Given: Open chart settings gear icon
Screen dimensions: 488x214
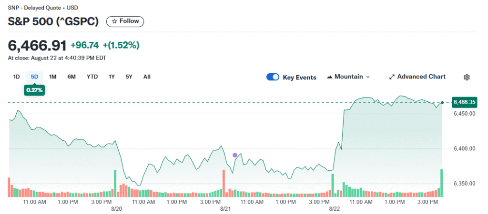Looking at the screenshot, I should click(x=467, y=77).
